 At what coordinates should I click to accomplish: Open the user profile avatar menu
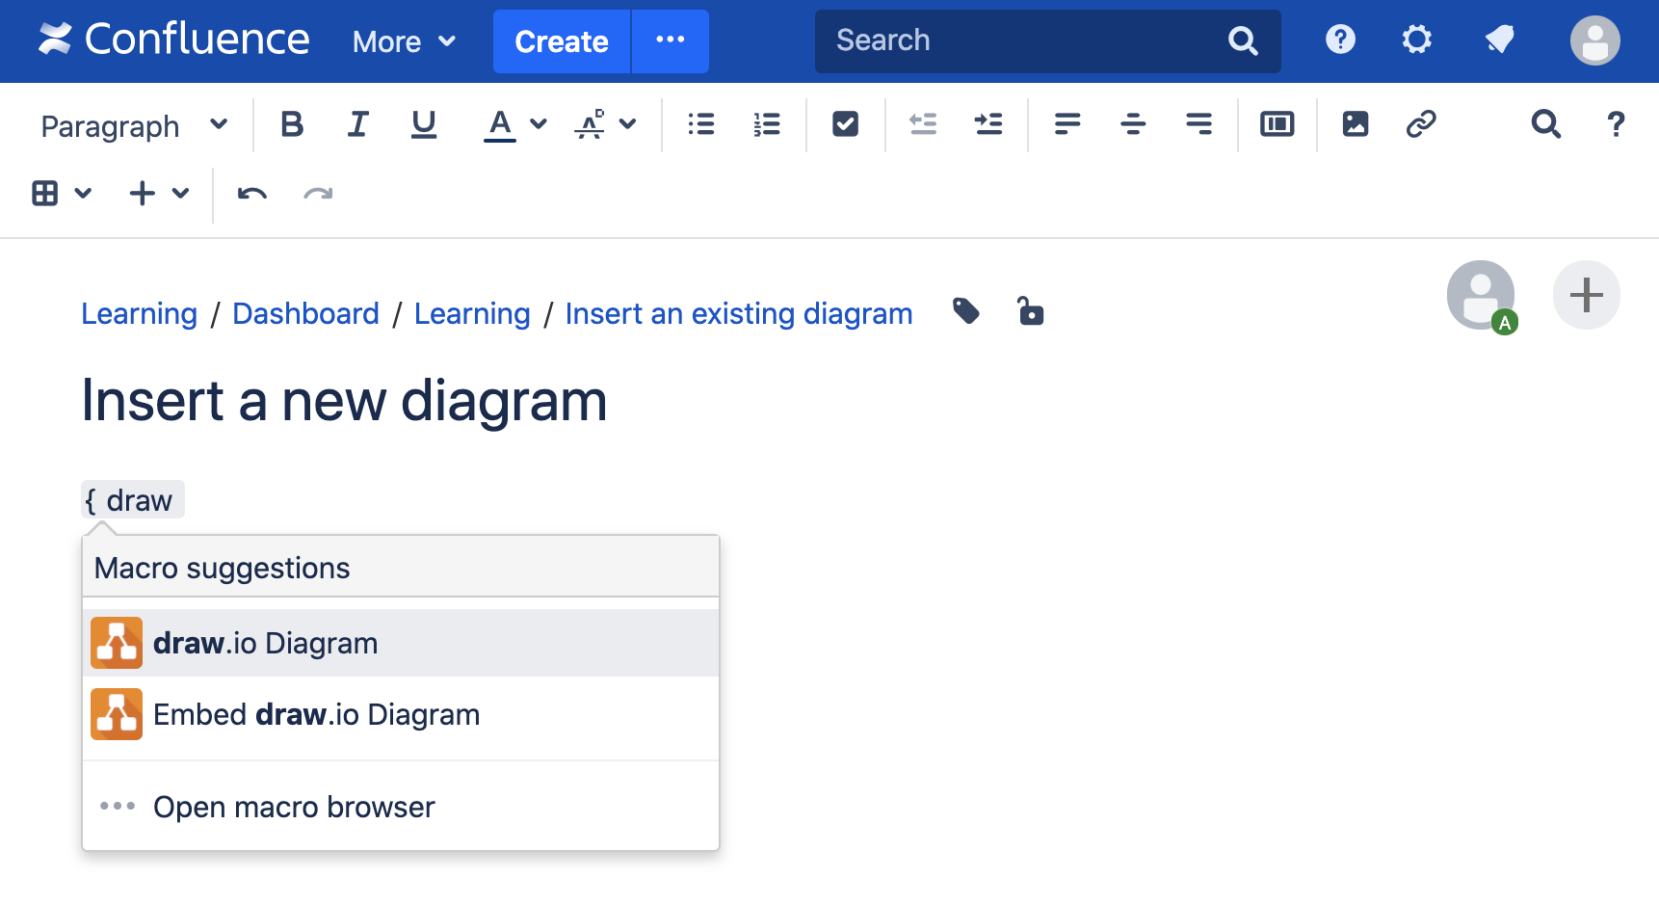(1594, 40)
